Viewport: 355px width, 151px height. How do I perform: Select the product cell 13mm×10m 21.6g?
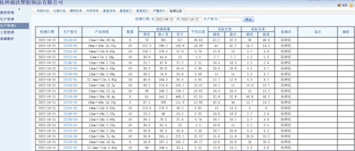[102, 136]
